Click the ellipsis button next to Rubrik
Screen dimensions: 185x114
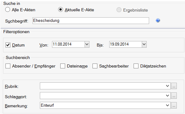[x=174, y=86]
